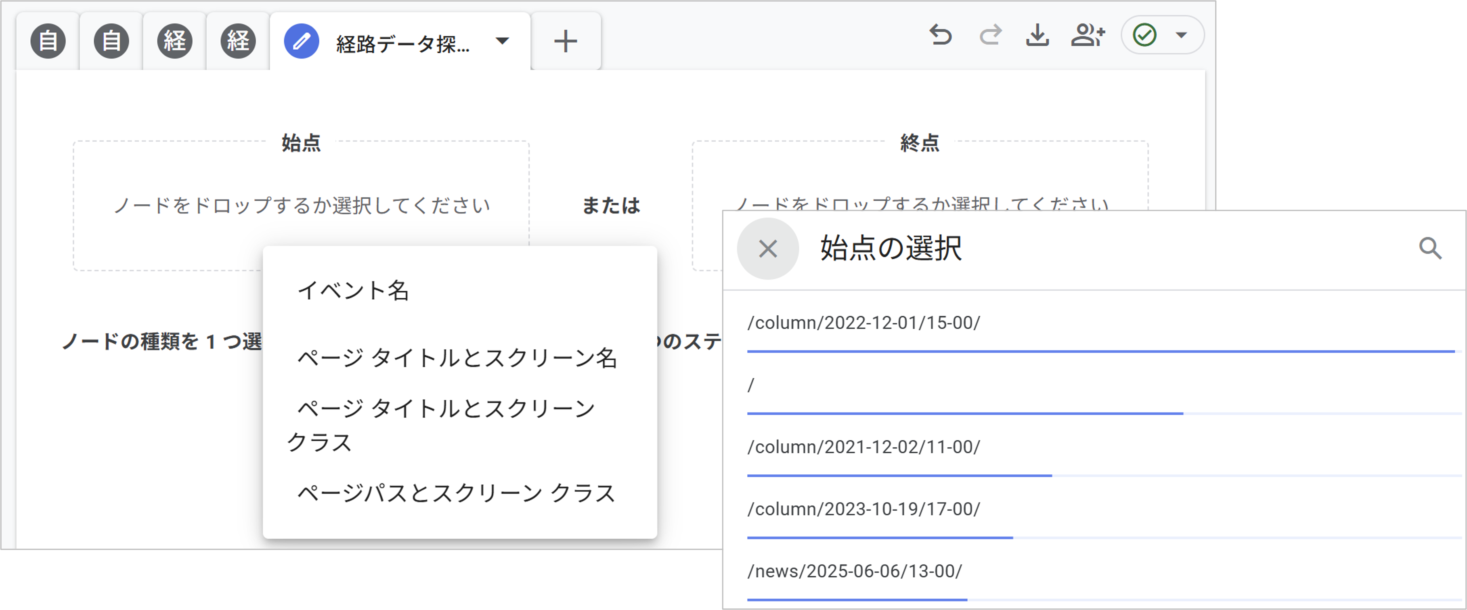Open the dropdown arrow beside the green checkmark
Viewport: 1467px width, 610px height.
[x=1182, y=35]
